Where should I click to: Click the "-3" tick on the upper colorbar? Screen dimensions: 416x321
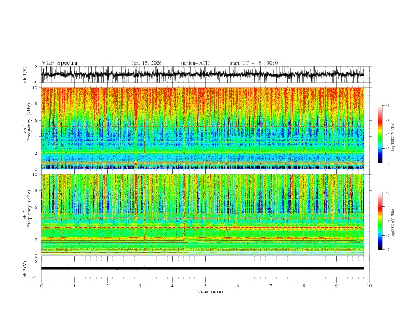(x=387, y=105)
